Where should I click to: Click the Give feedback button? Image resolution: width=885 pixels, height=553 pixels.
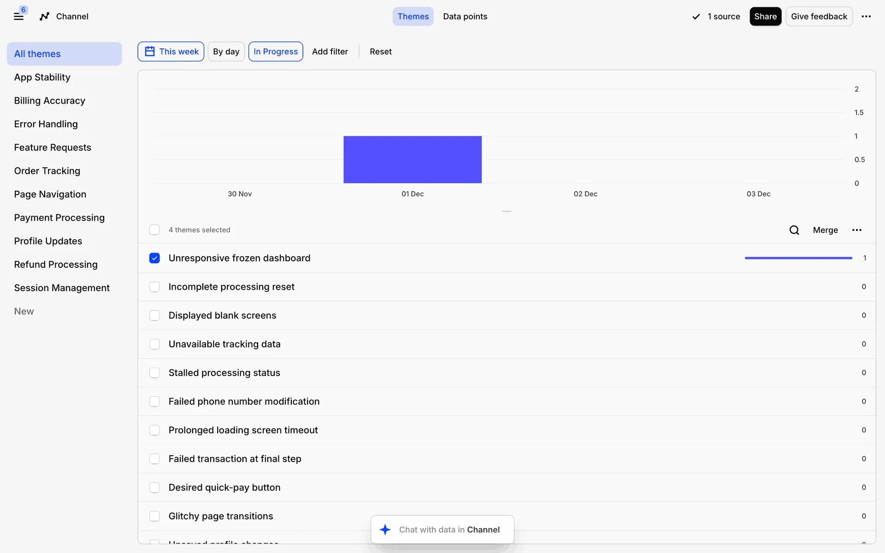(x=819, y=17)
